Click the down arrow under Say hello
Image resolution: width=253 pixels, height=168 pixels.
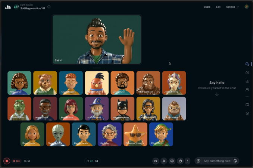tap(217, 94)
